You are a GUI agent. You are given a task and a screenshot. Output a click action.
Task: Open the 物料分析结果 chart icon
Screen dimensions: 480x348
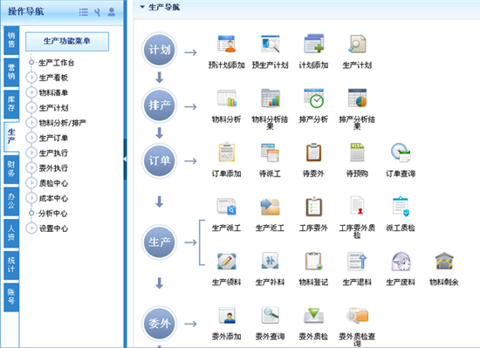pyautogui.click(x=270, y=99)
